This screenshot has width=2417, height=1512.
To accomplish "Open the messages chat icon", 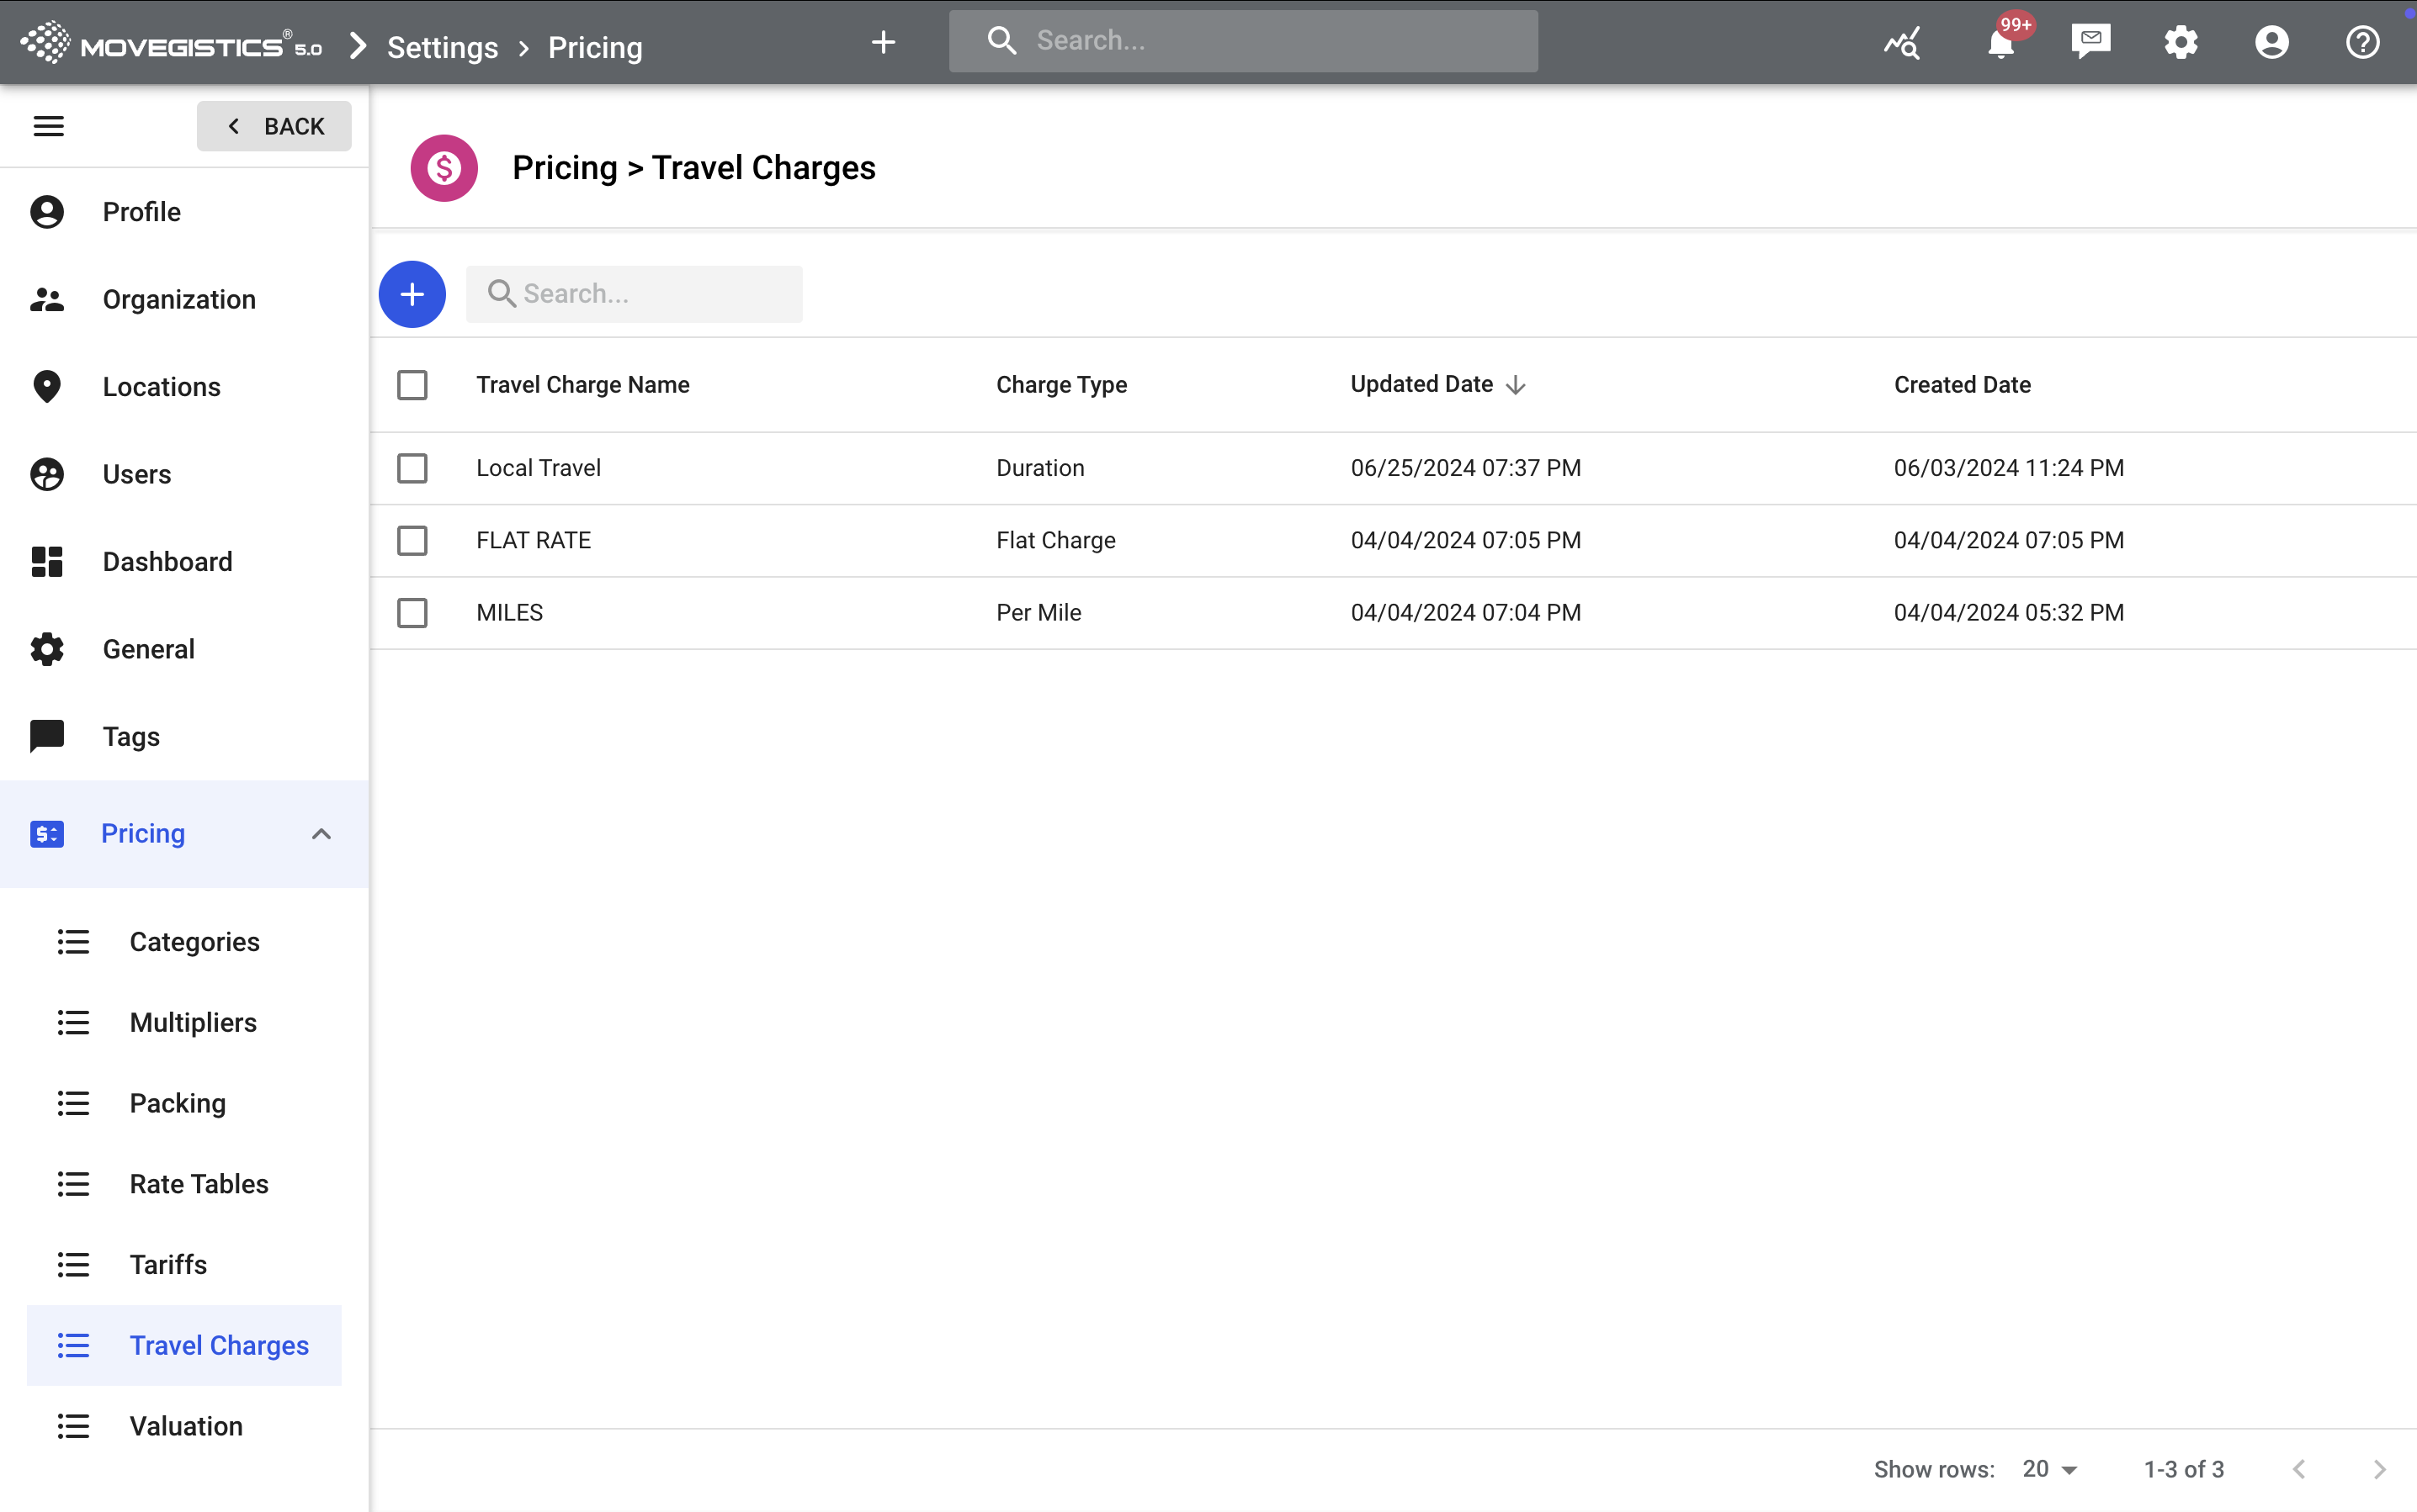I will (2090, 42).
